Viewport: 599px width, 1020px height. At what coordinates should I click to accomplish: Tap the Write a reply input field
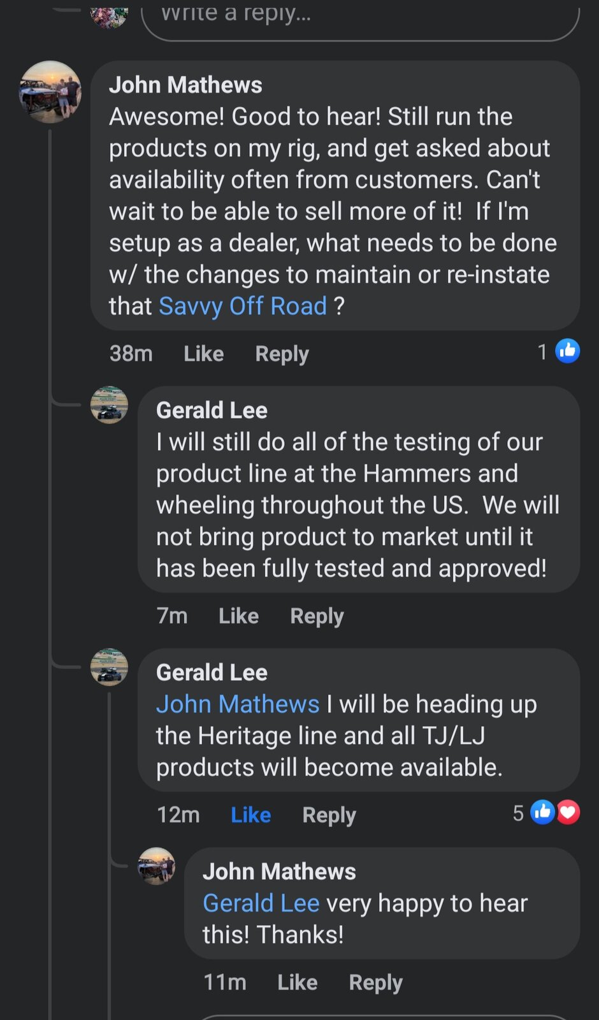pos(360,18)
